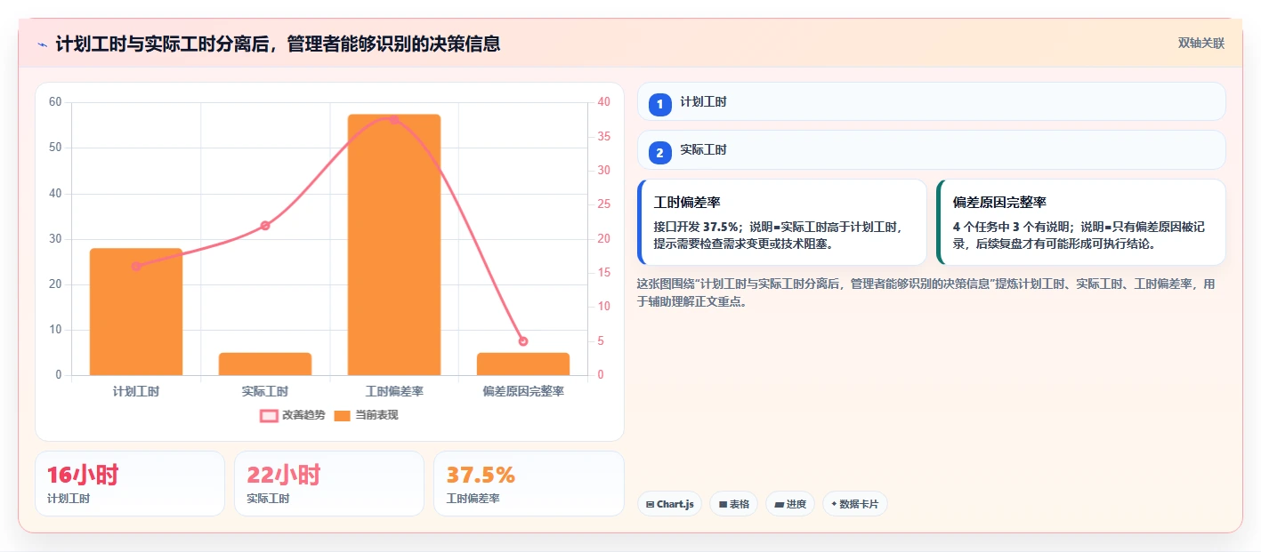The image size is (1261, 552).
Task: Click the 计划工时 orange bar
Action: click(136, 312)
